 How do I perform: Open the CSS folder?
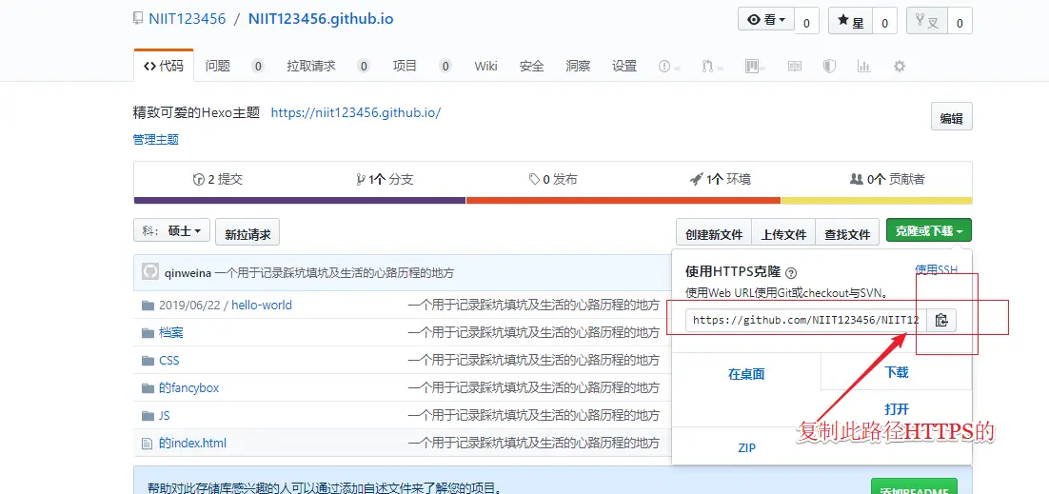click(169, 360)
